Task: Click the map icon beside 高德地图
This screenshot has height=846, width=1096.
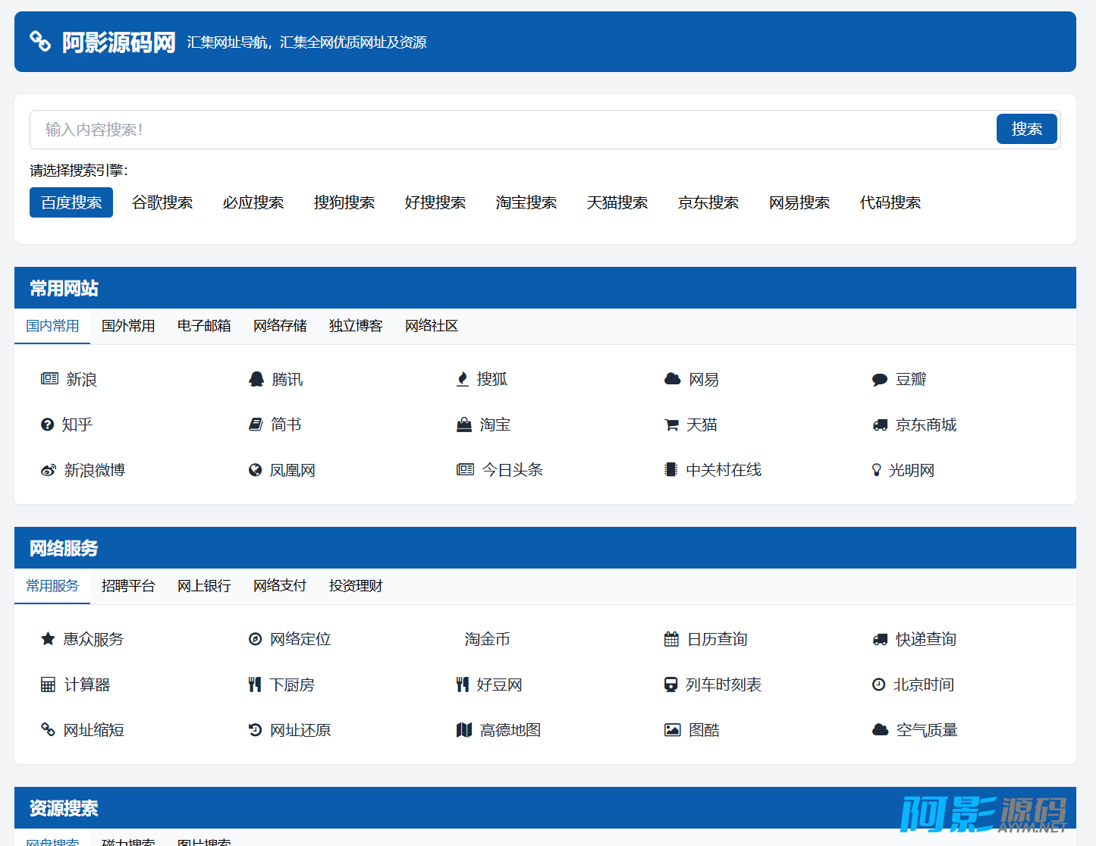Action: [464, 730]
